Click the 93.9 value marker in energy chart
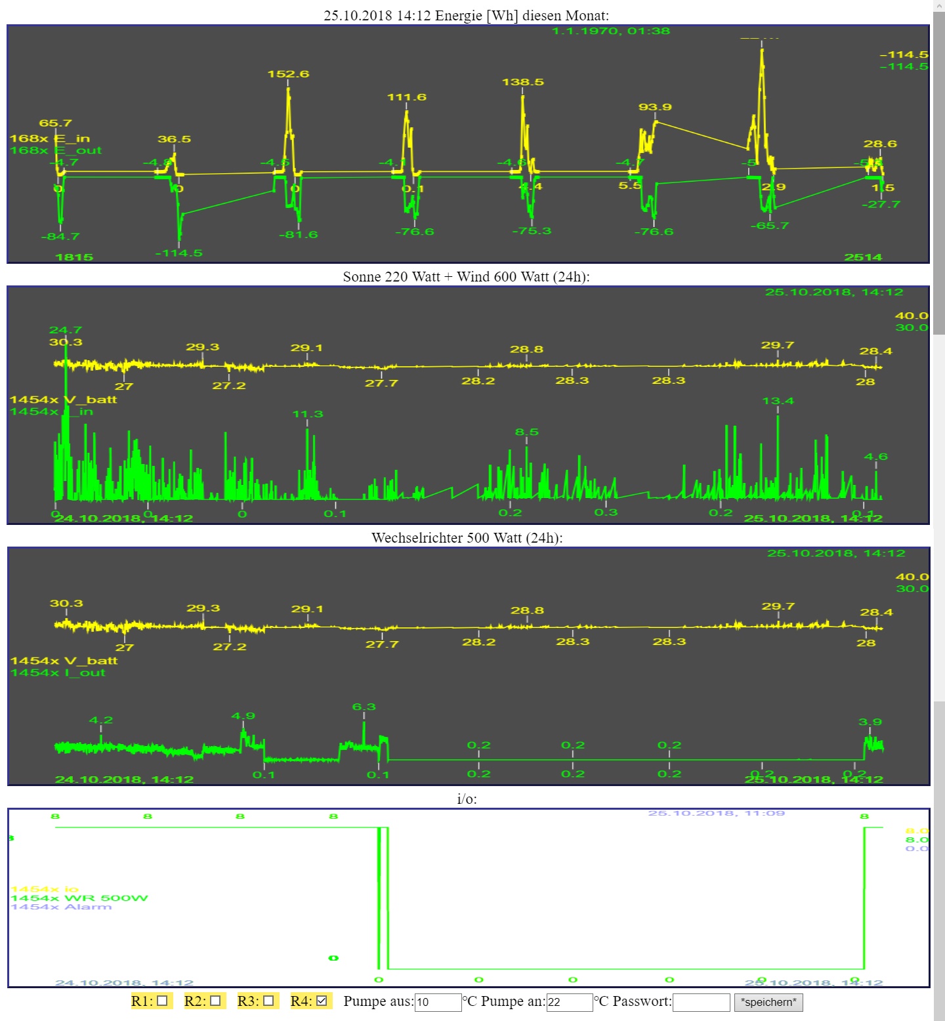 [x=654, y=107]
